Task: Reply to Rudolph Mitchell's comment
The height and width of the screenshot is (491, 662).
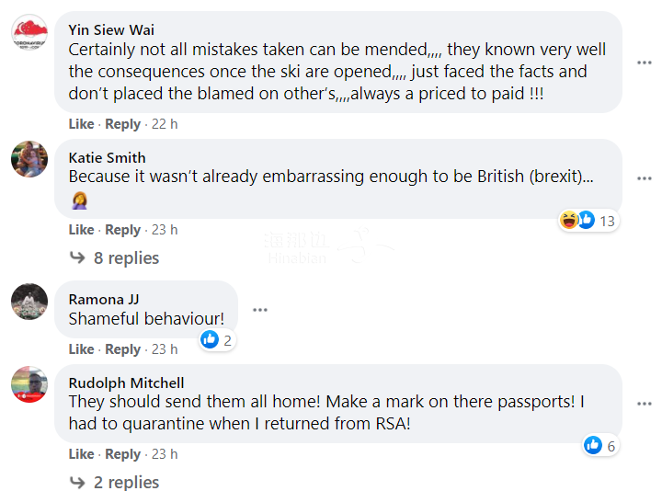Action: (122, 454)
